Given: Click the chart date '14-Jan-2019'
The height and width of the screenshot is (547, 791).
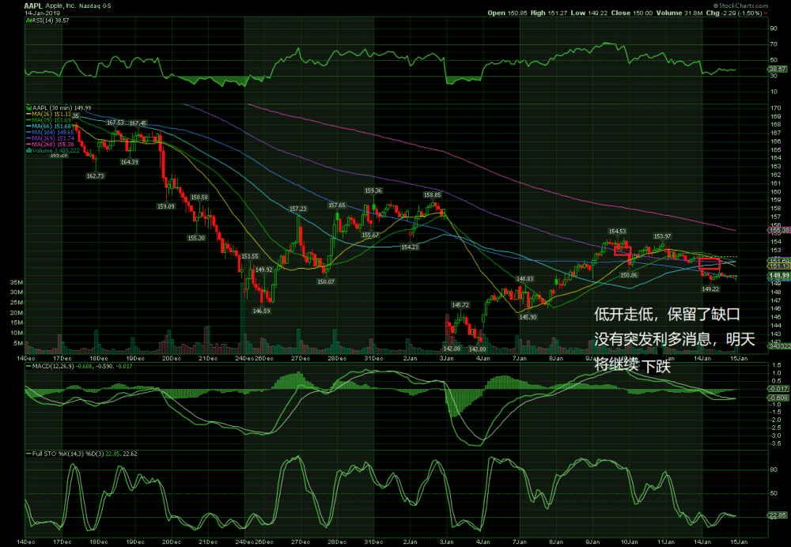Looking at the screenshot, I should click(43, 13).
